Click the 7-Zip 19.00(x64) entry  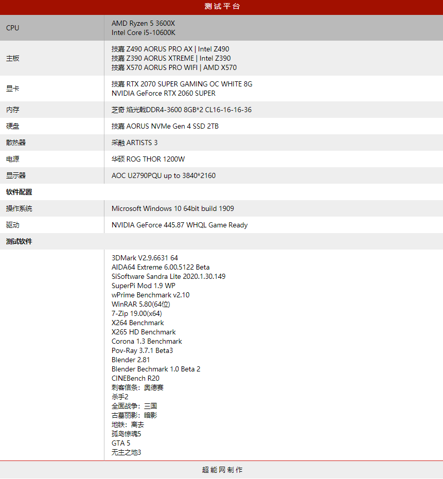136,313
